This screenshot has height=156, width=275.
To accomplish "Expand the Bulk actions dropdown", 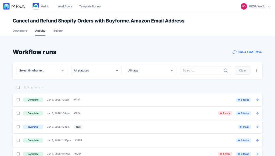I will (34, 87).
